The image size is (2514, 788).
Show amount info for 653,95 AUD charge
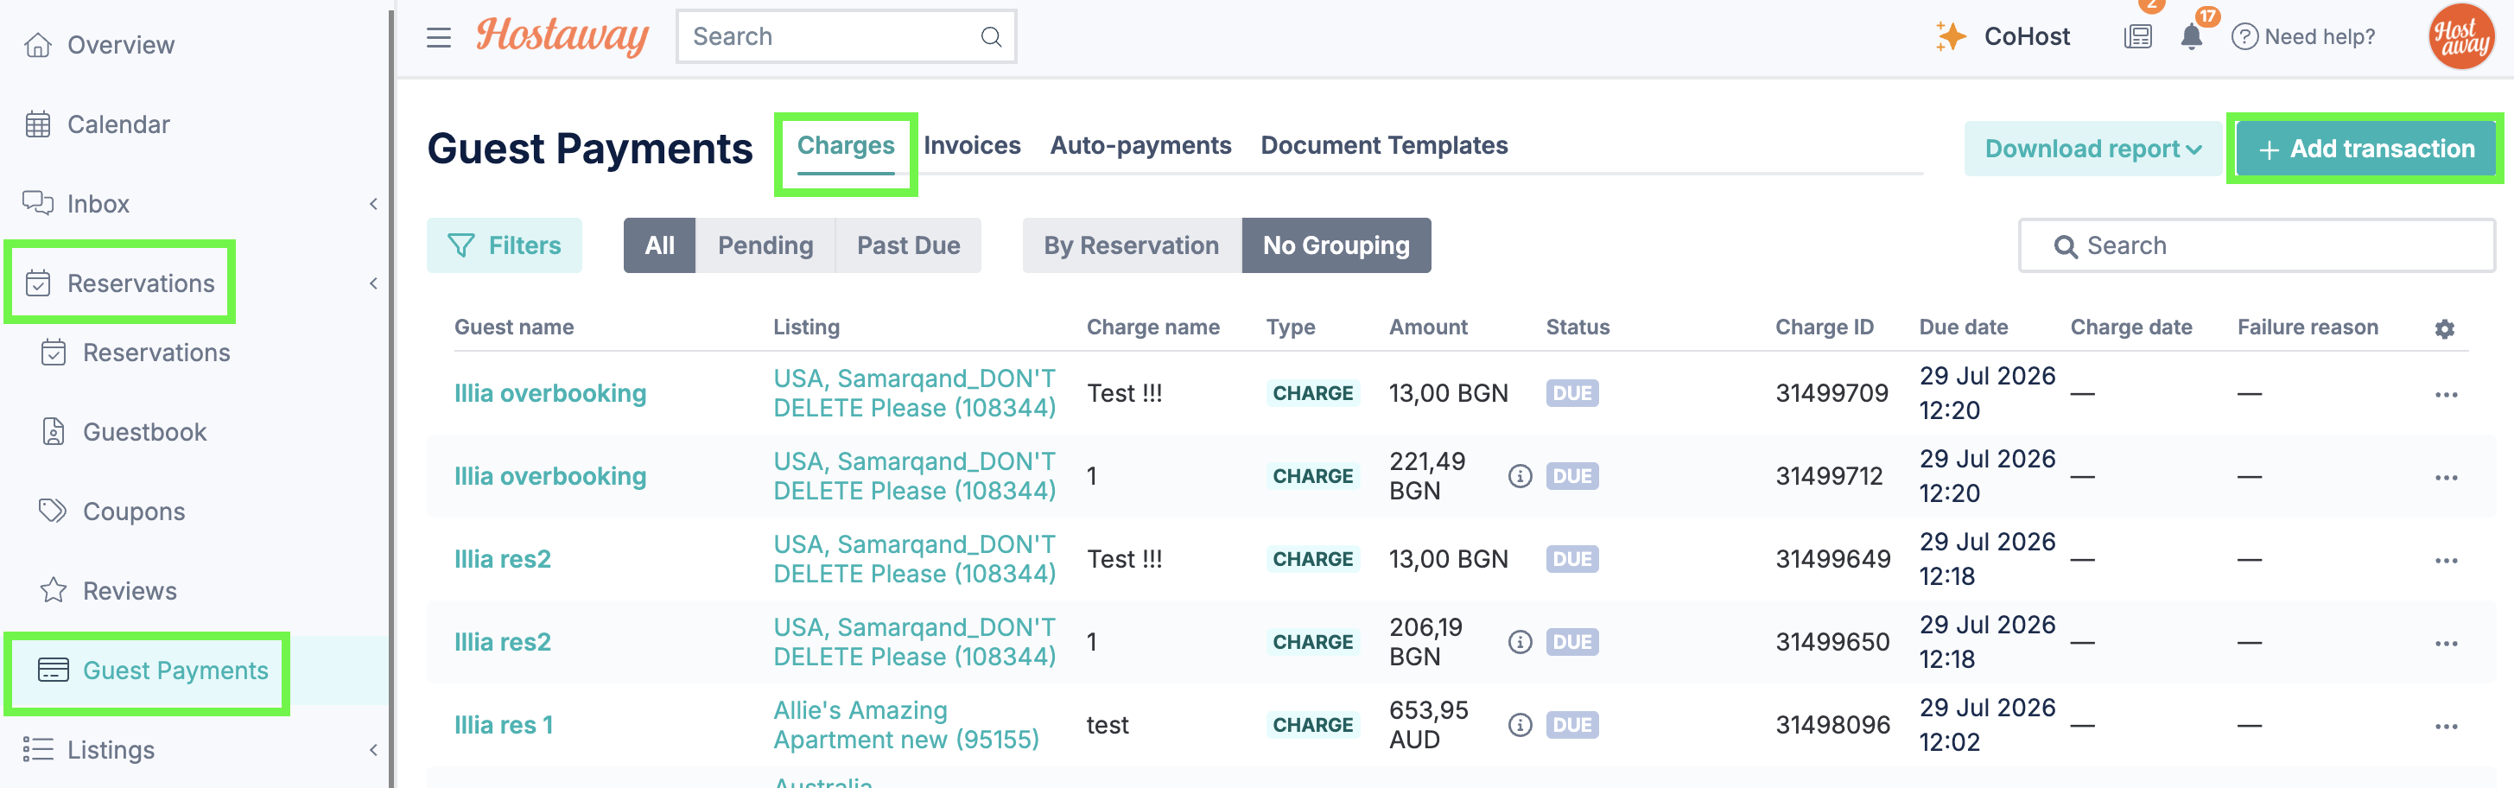click(1520, 726)
